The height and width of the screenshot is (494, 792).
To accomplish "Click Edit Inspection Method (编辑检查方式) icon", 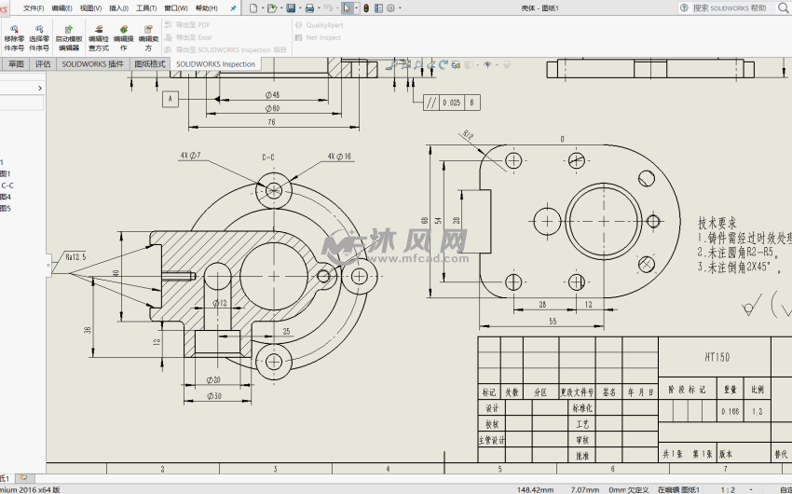I will 98,29.
